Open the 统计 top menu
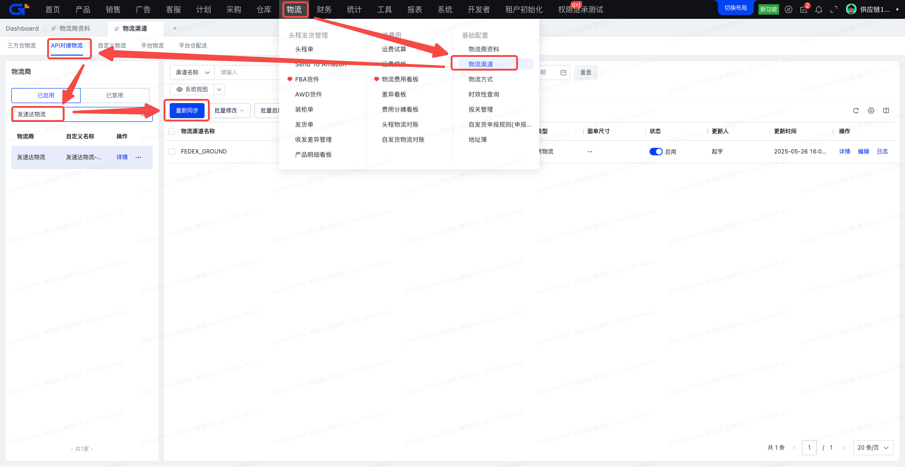Screen dimensions: 905x467 click(354, 9)
